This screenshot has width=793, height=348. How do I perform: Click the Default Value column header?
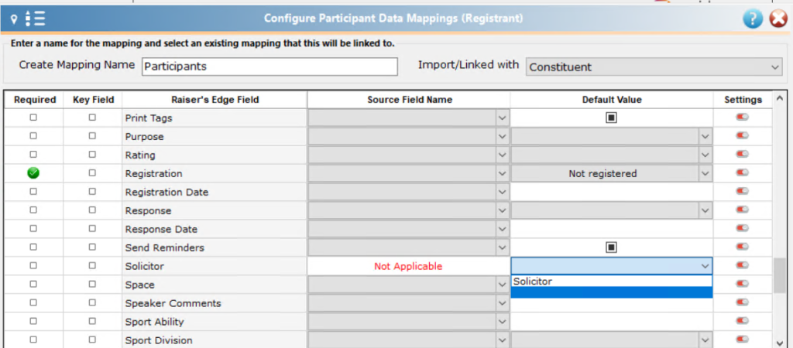point(612,100)
